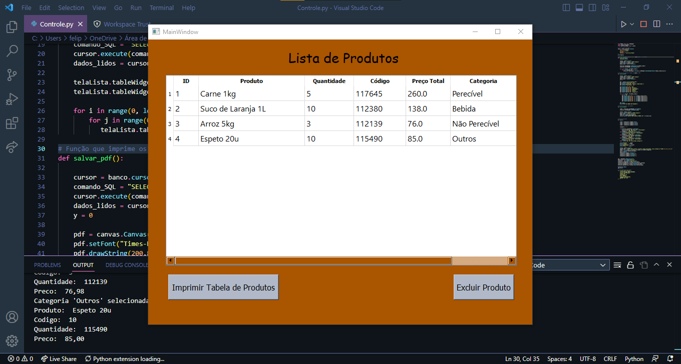Open the Search view in activity bar
Viewport: 681px width, 364px height.
click(12, 50)
